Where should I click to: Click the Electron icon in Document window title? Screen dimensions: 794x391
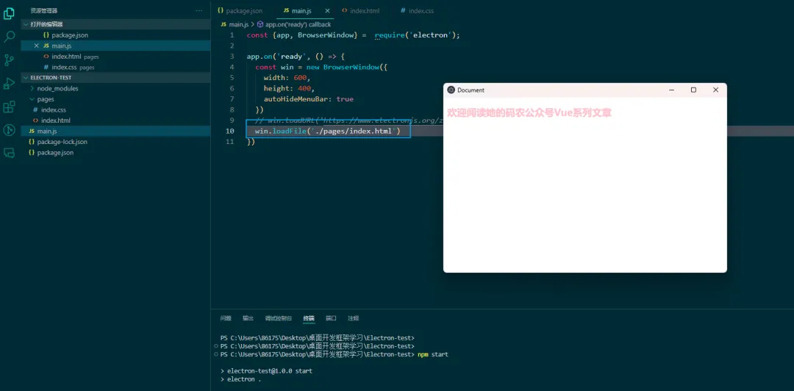[451, 90]
